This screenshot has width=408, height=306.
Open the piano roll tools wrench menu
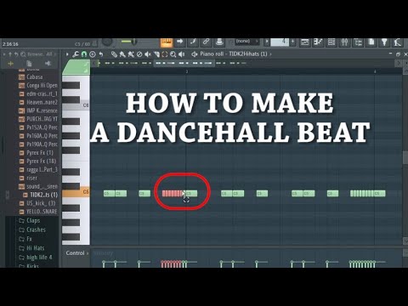click(x=76, y=54)
